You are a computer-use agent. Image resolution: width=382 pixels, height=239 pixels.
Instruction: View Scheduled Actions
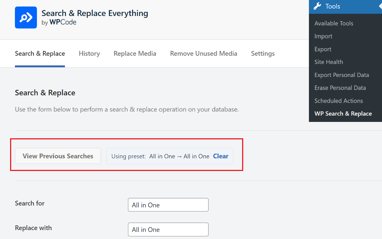[338, 100]
